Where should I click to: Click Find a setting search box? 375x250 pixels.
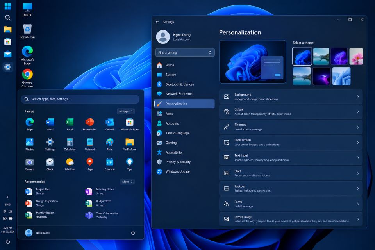185,53
